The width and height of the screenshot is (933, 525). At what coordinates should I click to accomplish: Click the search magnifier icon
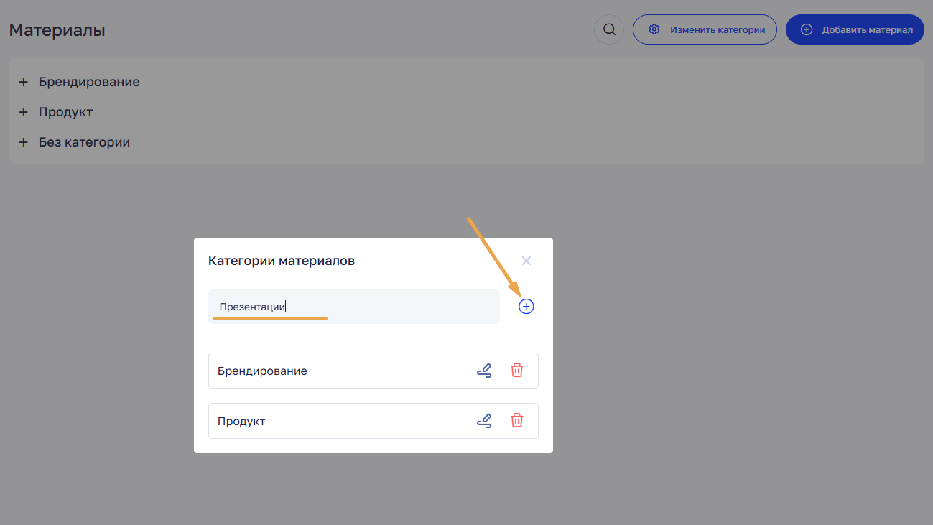[x=609, y=29]
